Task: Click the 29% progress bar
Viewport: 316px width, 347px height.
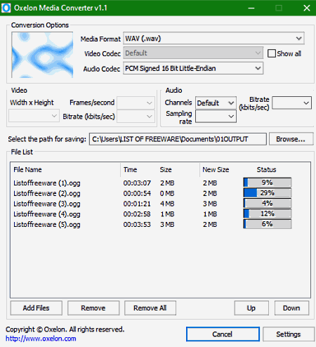Action: coord(268,193)
